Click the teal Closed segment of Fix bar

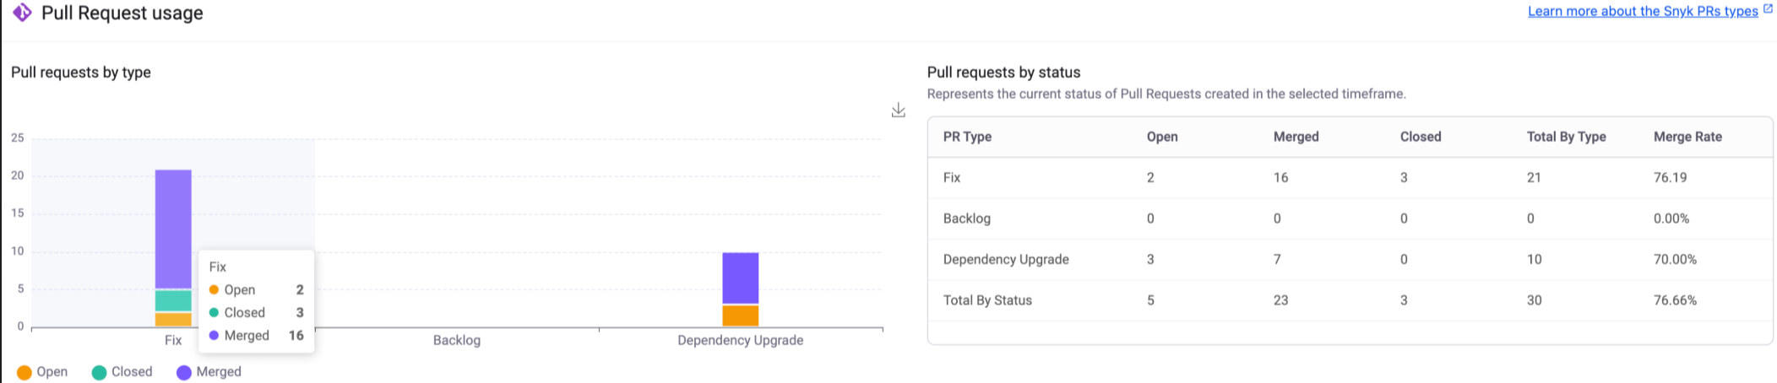pos(173,300)
